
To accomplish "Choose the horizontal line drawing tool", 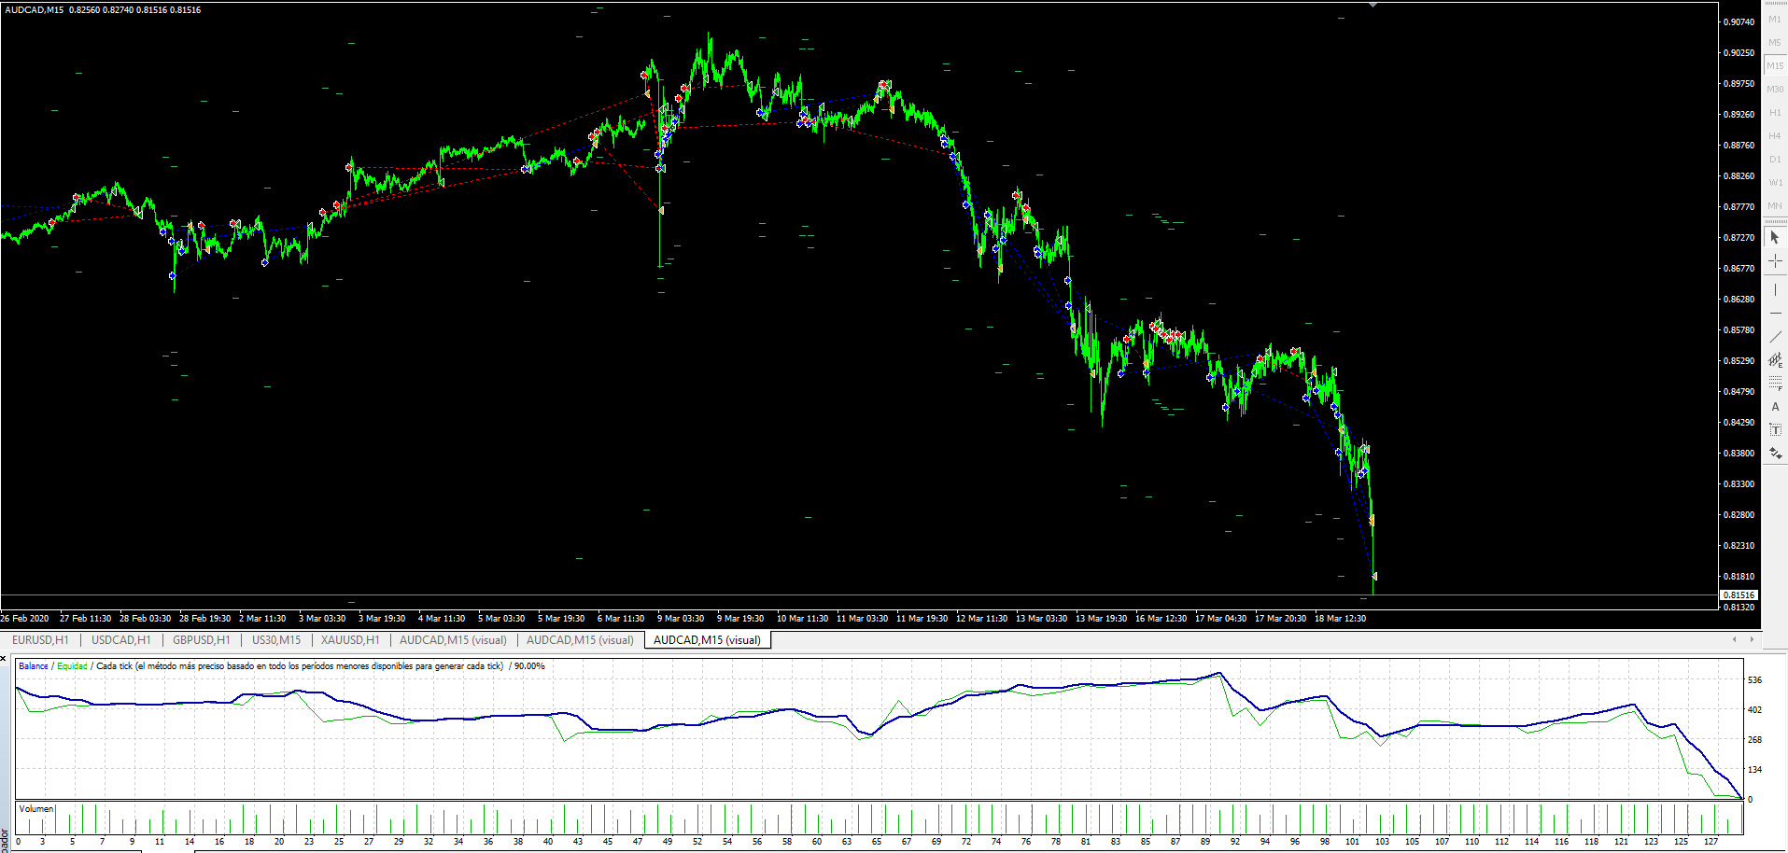I will pyautogui.click(x=1775, y=314).
